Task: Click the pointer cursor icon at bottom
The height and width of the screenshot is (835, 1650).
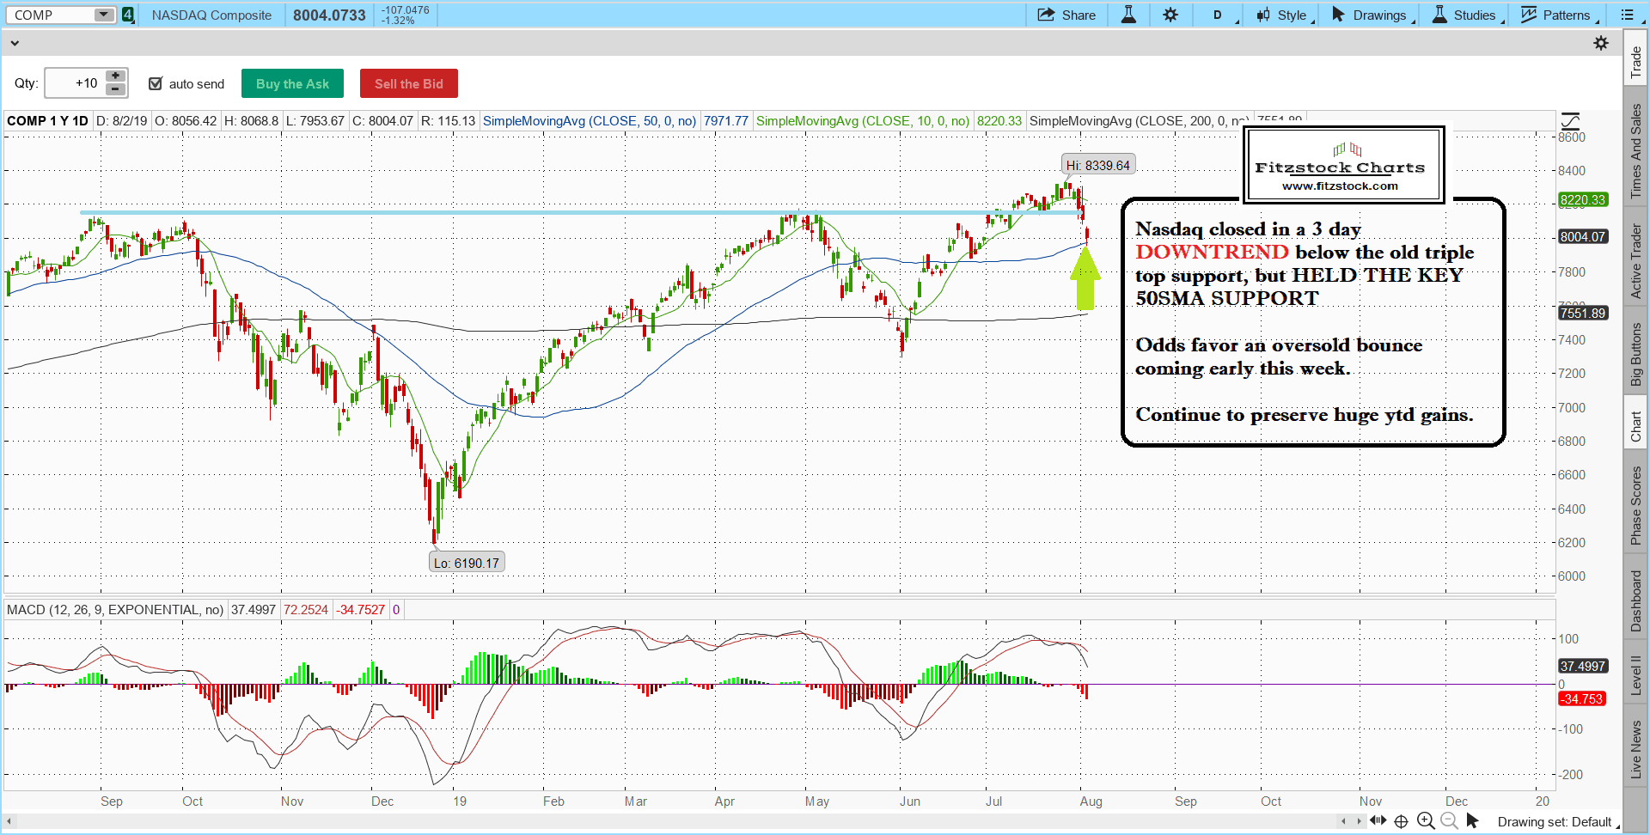Action: [x=1472, y=821]
